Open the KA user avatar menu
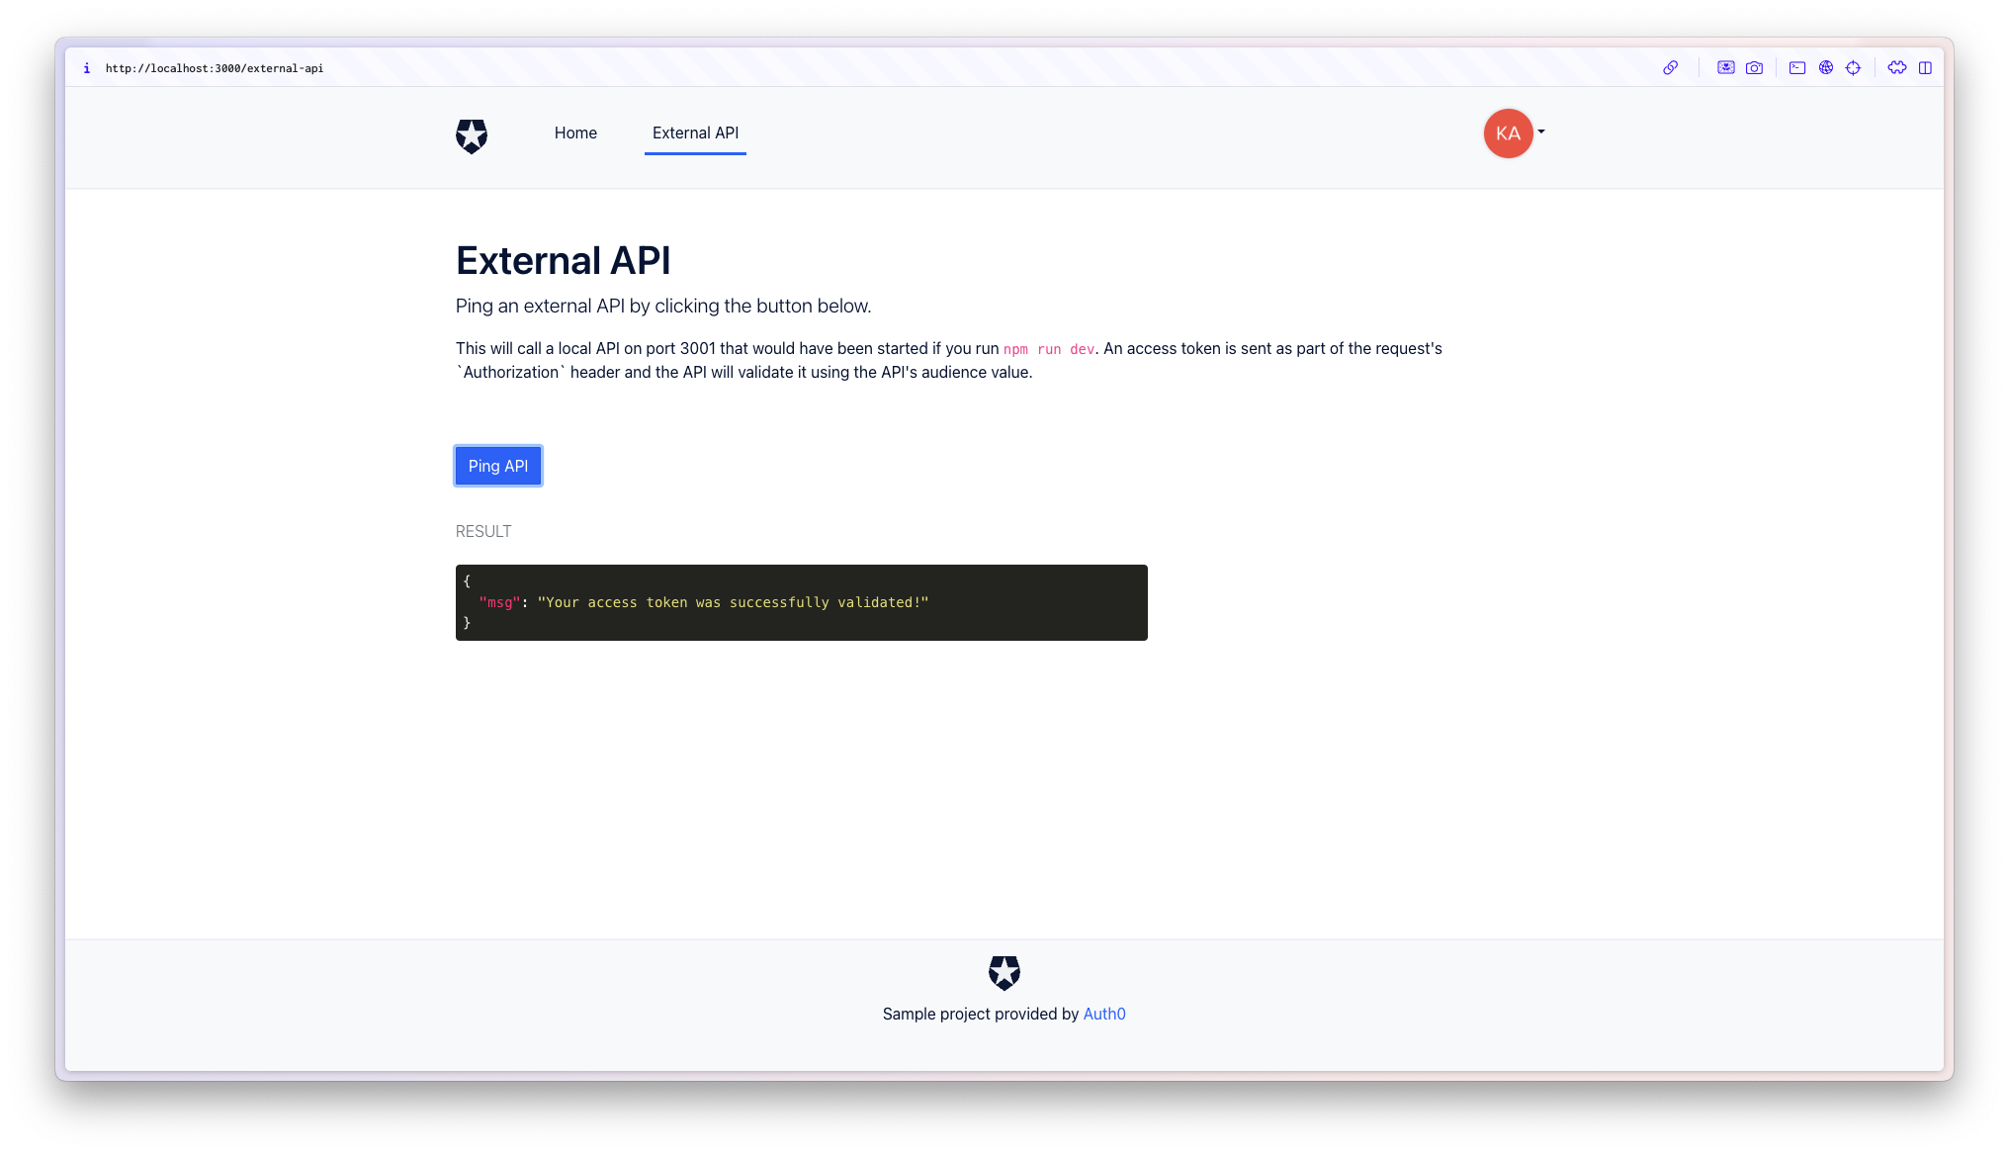This screenshot has width=2009, height=1154. click(x=1508, y=133)
